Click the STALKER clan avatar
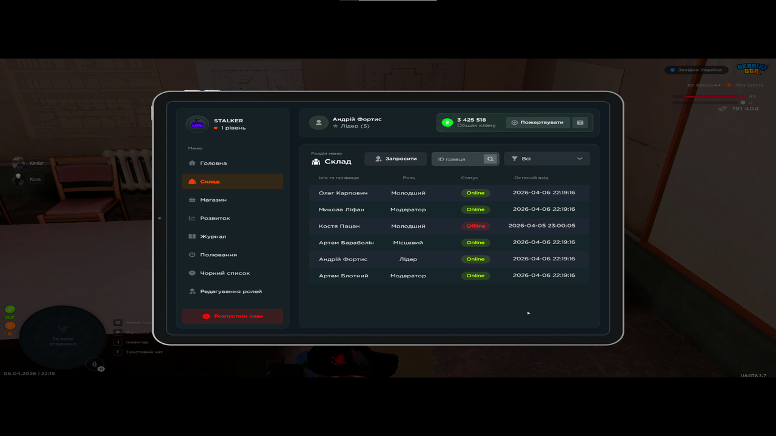 coord(197,124)
